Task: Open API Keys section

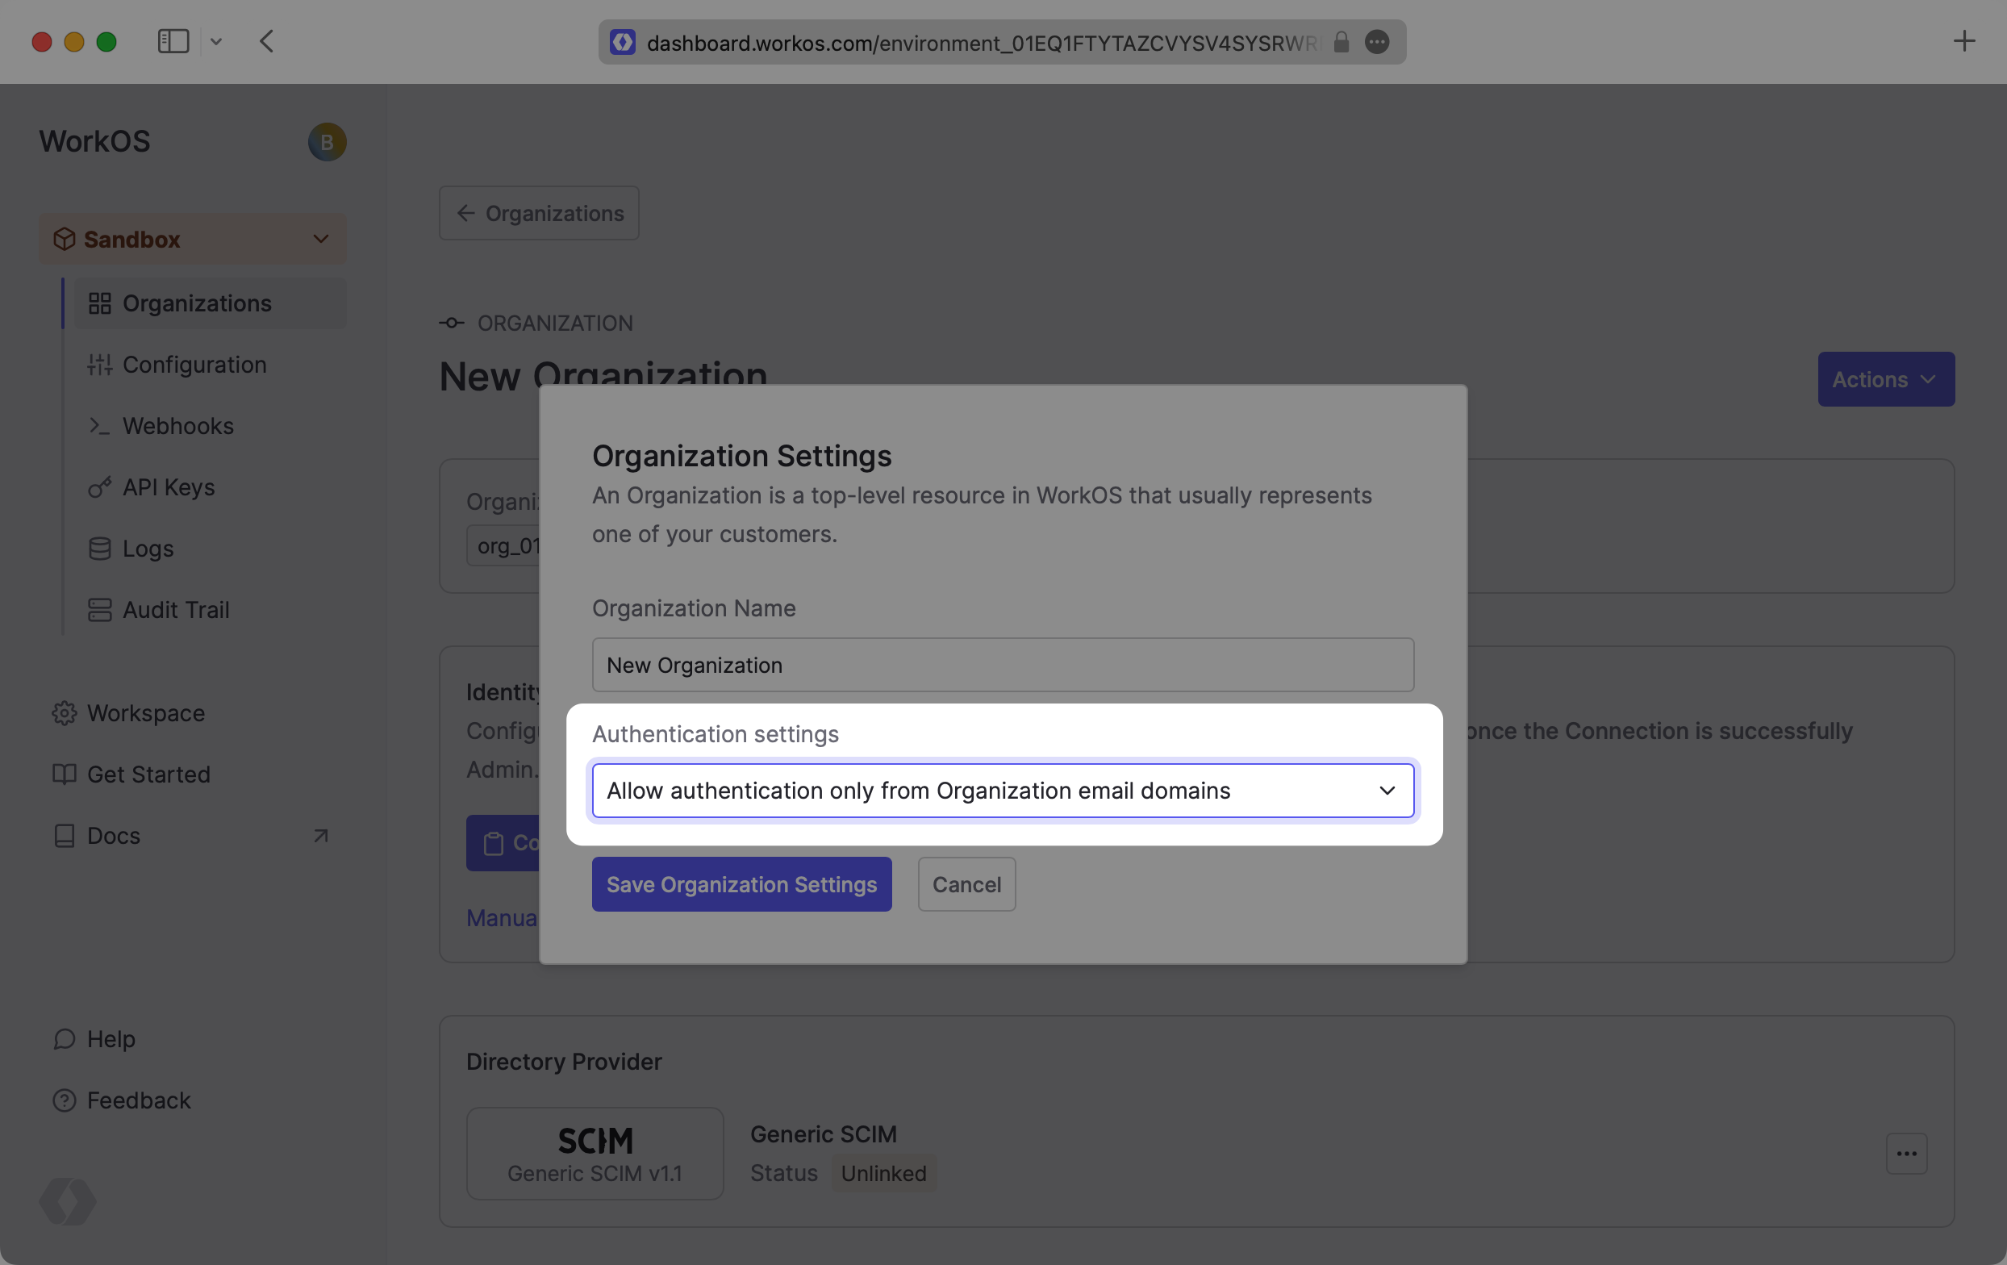Action: 169,487
